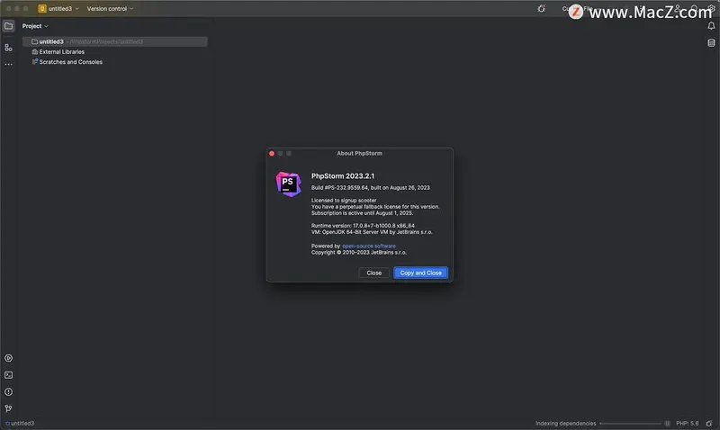The height and width of the screenshot is (430, 720).
Task: Click the indexing dependencies progress bar
Action: click(631, 423)
